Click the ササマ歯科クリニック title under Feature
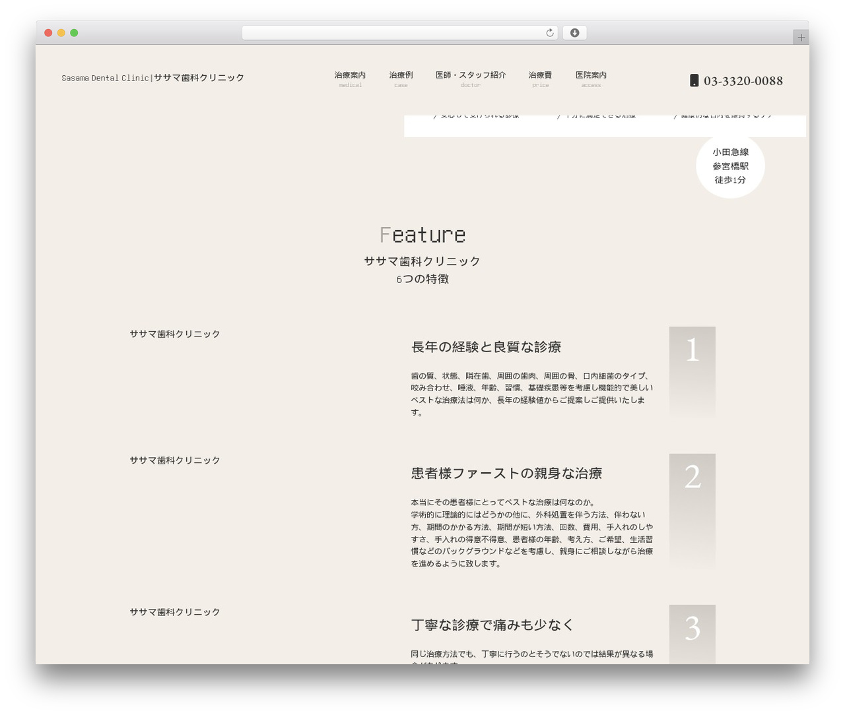Viewport: 845px width, 715px height. click(422, 261)
